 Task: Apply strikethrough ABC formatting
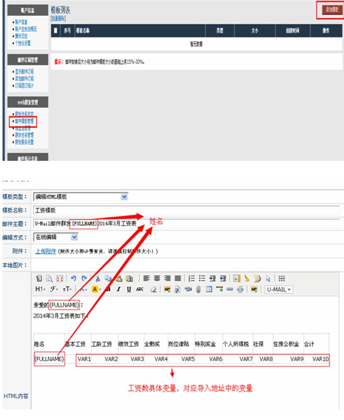(x=139, y=289)
